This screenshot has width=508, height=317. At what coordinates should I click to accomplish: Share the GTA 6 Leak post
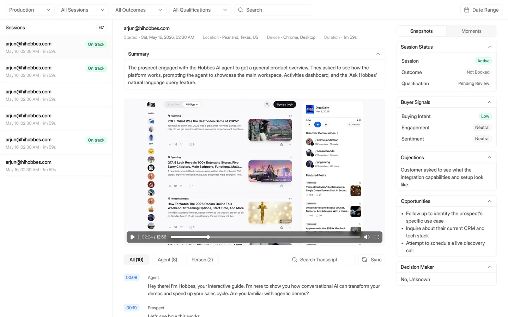coord(282,186)
